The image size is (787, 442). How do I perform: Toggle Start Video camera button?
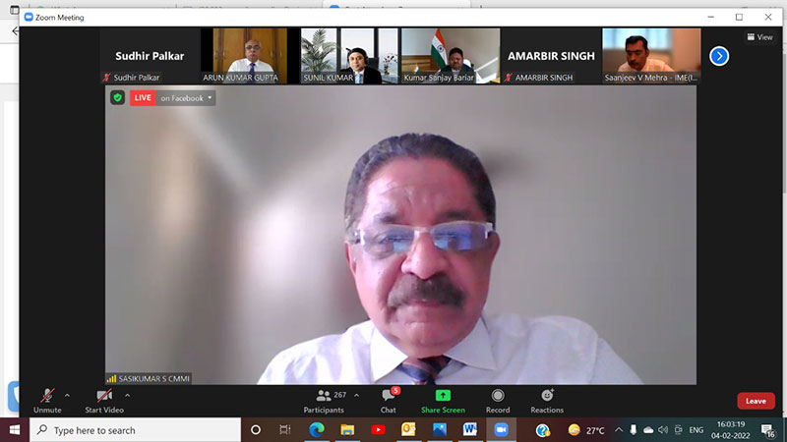(104, 398)
